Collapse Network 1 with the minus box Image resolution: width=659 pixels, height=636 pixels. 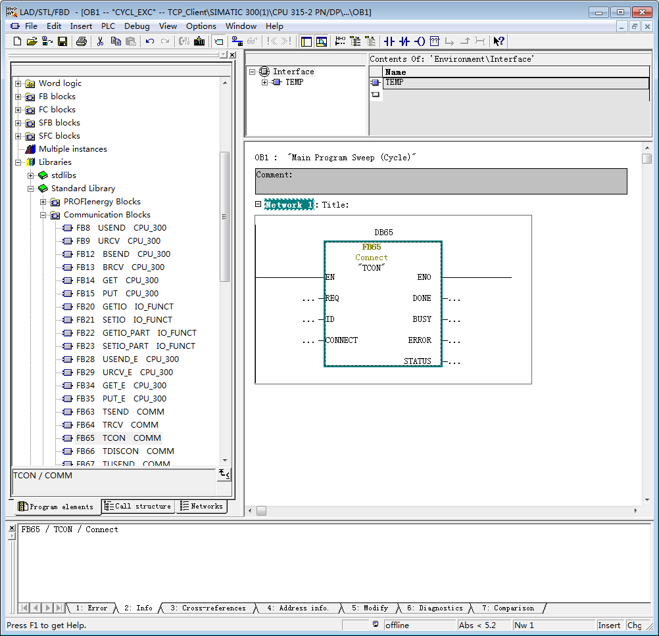pyautogui.click(x=258, y=204)
